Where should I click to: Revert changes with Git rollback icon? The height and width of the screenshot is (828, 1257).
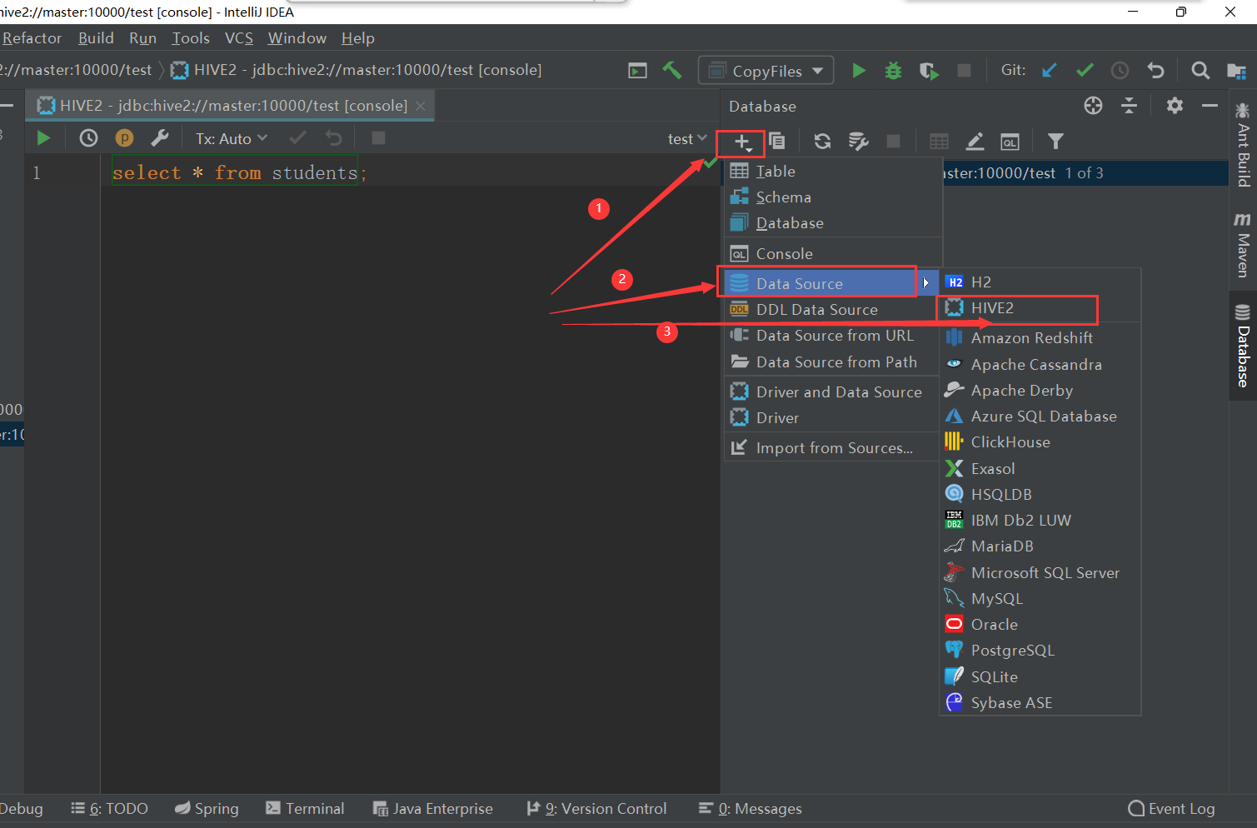point(1155,71)
